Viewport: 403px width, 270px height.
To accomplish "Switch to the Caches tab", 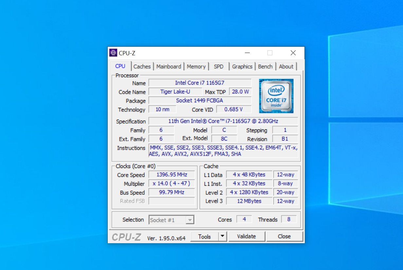I will 142,66.
